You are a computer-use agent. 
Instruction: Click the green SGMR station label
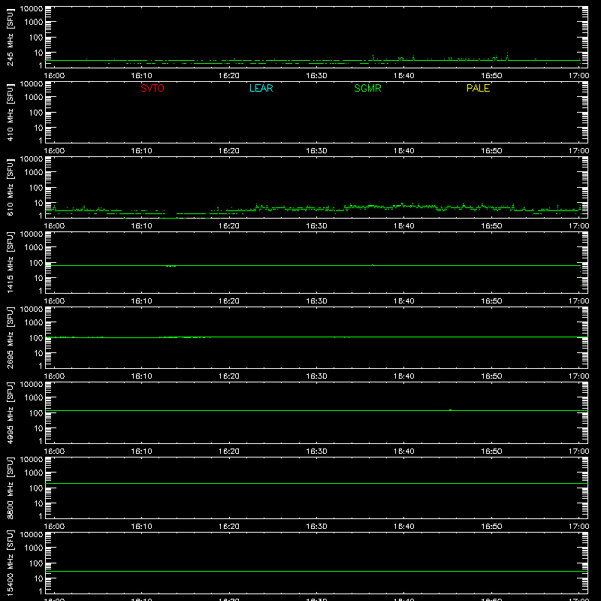click(367, 88)
